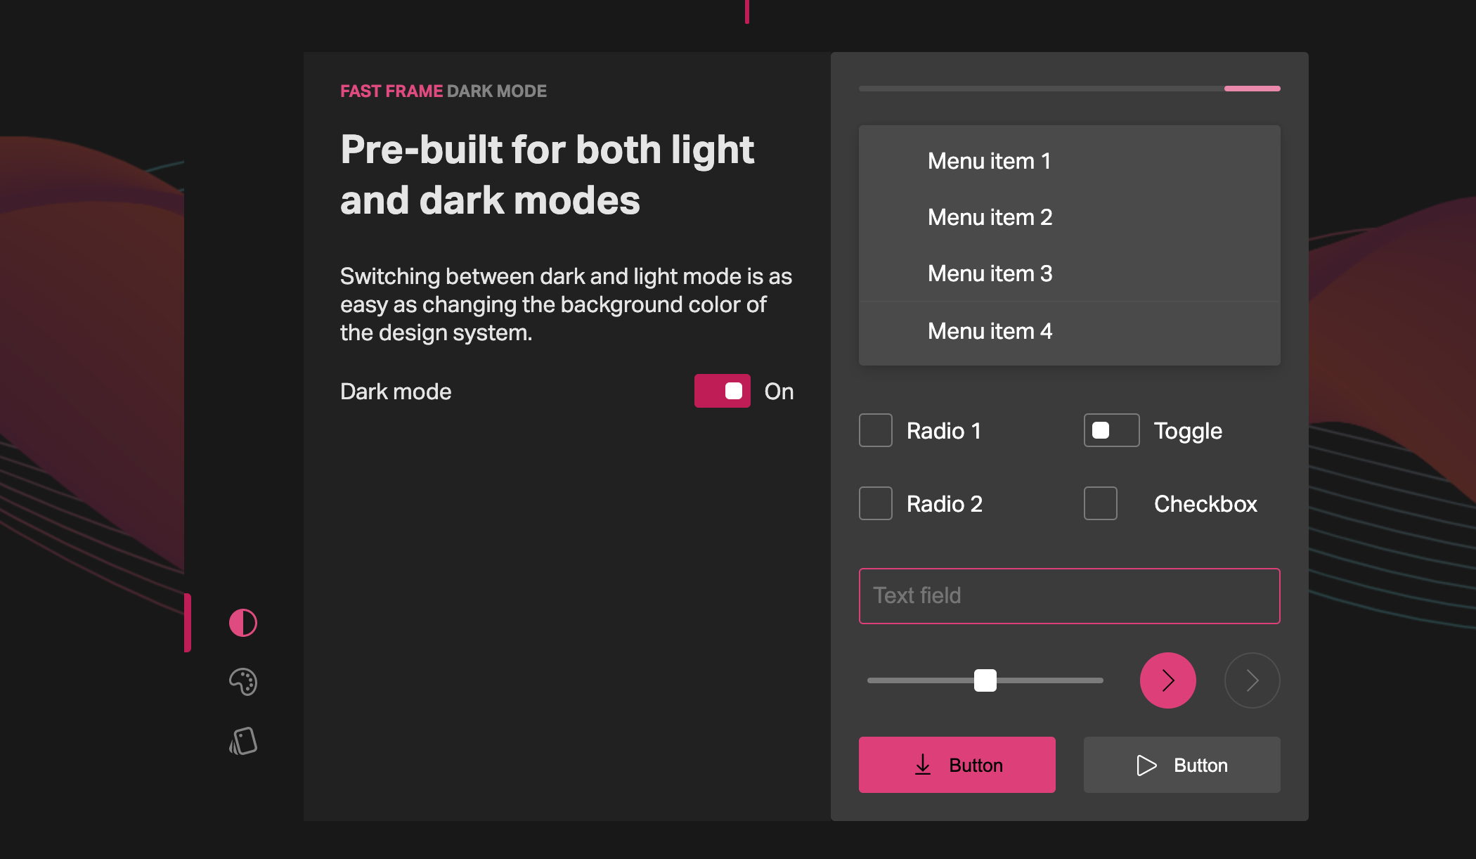
Task: Select the Radio 1 option
Action: [875, 430]
